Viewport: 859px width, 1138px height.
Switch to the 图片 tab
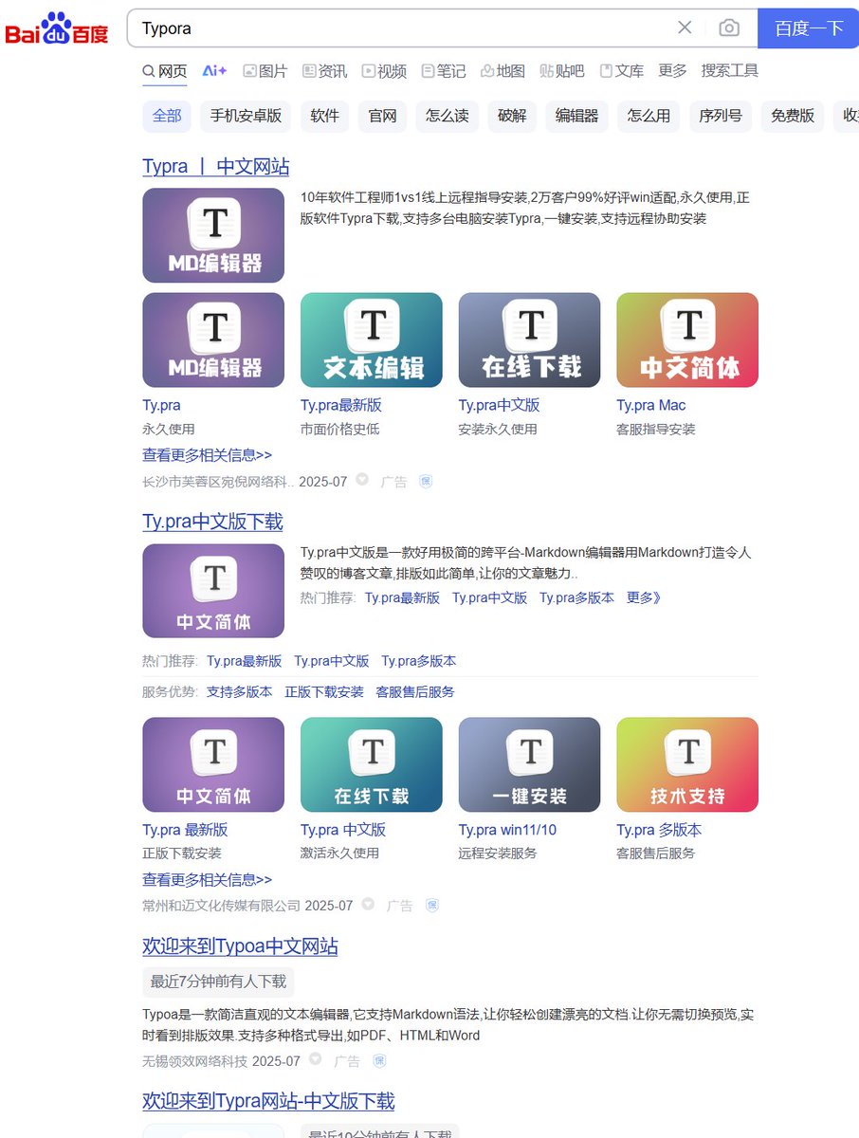pos(265,71)
